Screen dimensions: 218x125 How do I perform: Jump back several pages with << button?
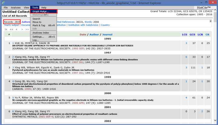coord(12,29)
